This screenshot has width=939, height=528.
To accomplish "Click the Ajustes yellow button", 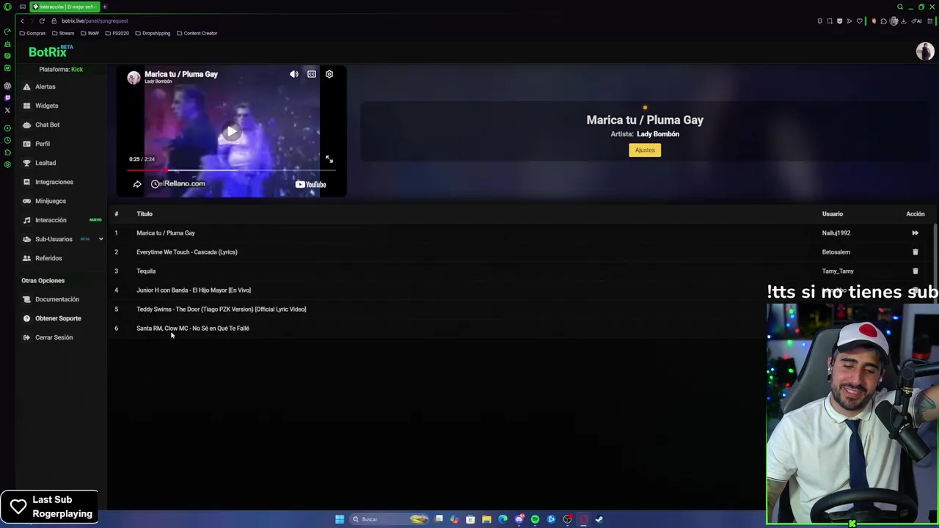I will pyautogui.click(x=645, y=150).
